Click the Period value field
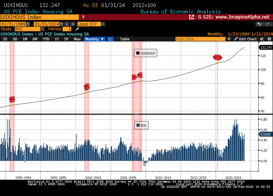Screen dimensions: 273x196 (67, 29)
